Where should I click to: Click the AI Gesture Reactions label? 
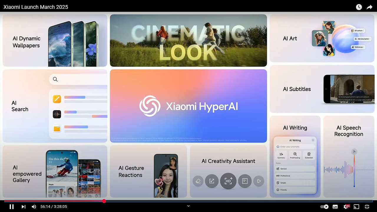(131, 171)
